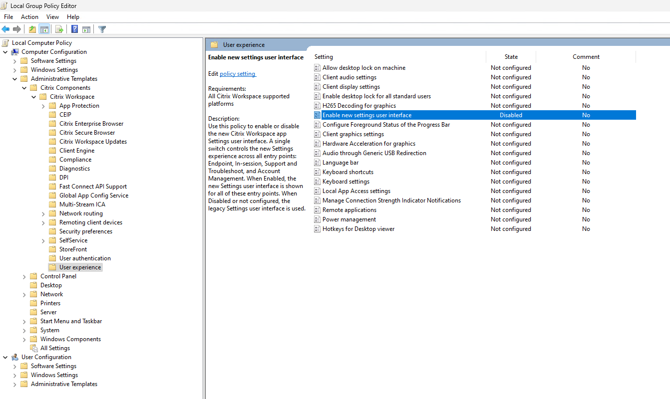The width and height of the screenshot is (670, 399).
Task: Click the Disabled state cell
Action: [511, 115]
